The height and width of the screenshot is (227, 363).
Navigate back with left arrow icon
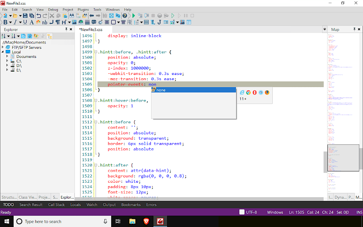pos(92,16)
